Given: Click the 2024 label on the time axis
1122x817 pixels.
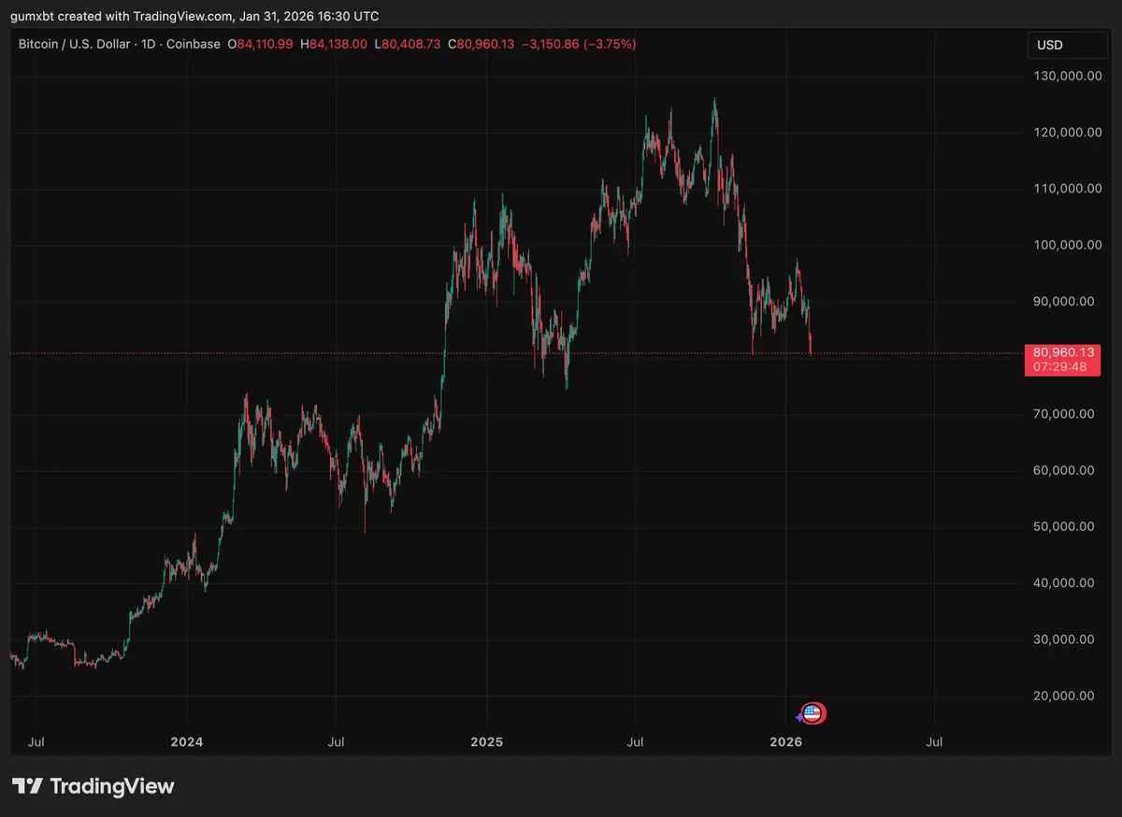Looking at the screenshot, I should coord(187,742).
